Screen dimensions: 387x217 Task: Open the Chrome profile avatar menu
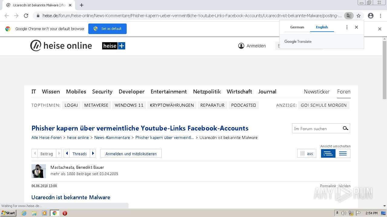point(371,16)
